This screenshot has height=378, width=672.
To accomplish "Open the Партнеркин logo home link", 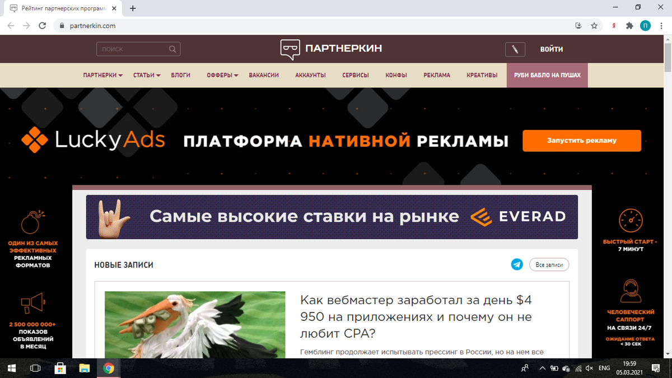I will point(332,49).
